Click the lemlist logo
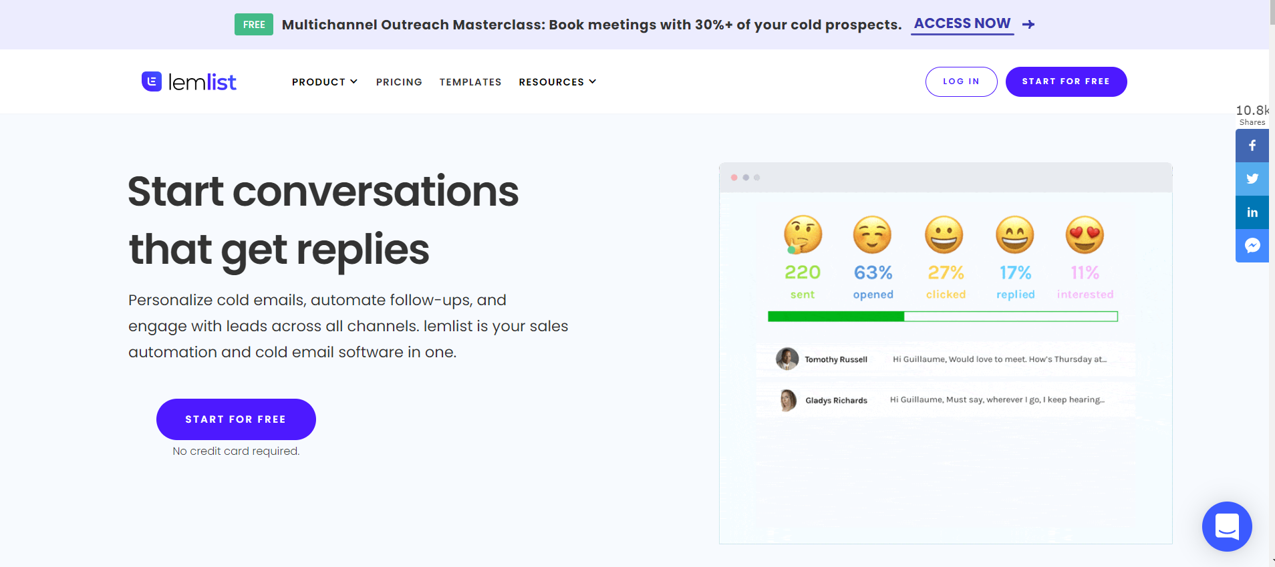The height and width of the screenshot is (567, 1275). point(189,81)
